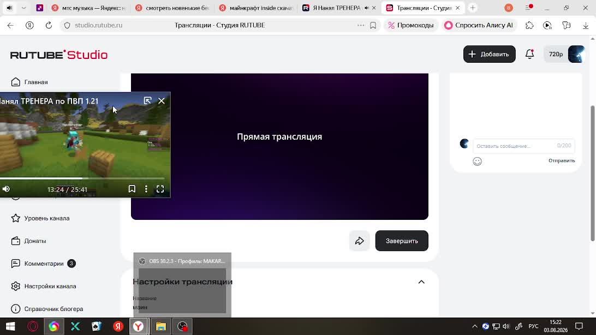The image size is (596, 335).
Task: Click the star icon beside Уровень канала
Action: click(16, 218)
